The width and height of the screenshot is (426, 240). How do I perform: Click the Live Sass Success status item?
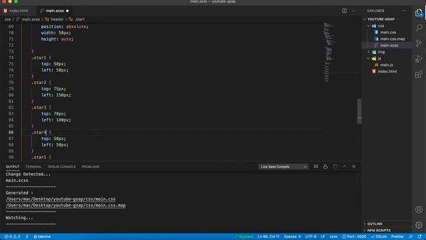(x=244, y=237)
